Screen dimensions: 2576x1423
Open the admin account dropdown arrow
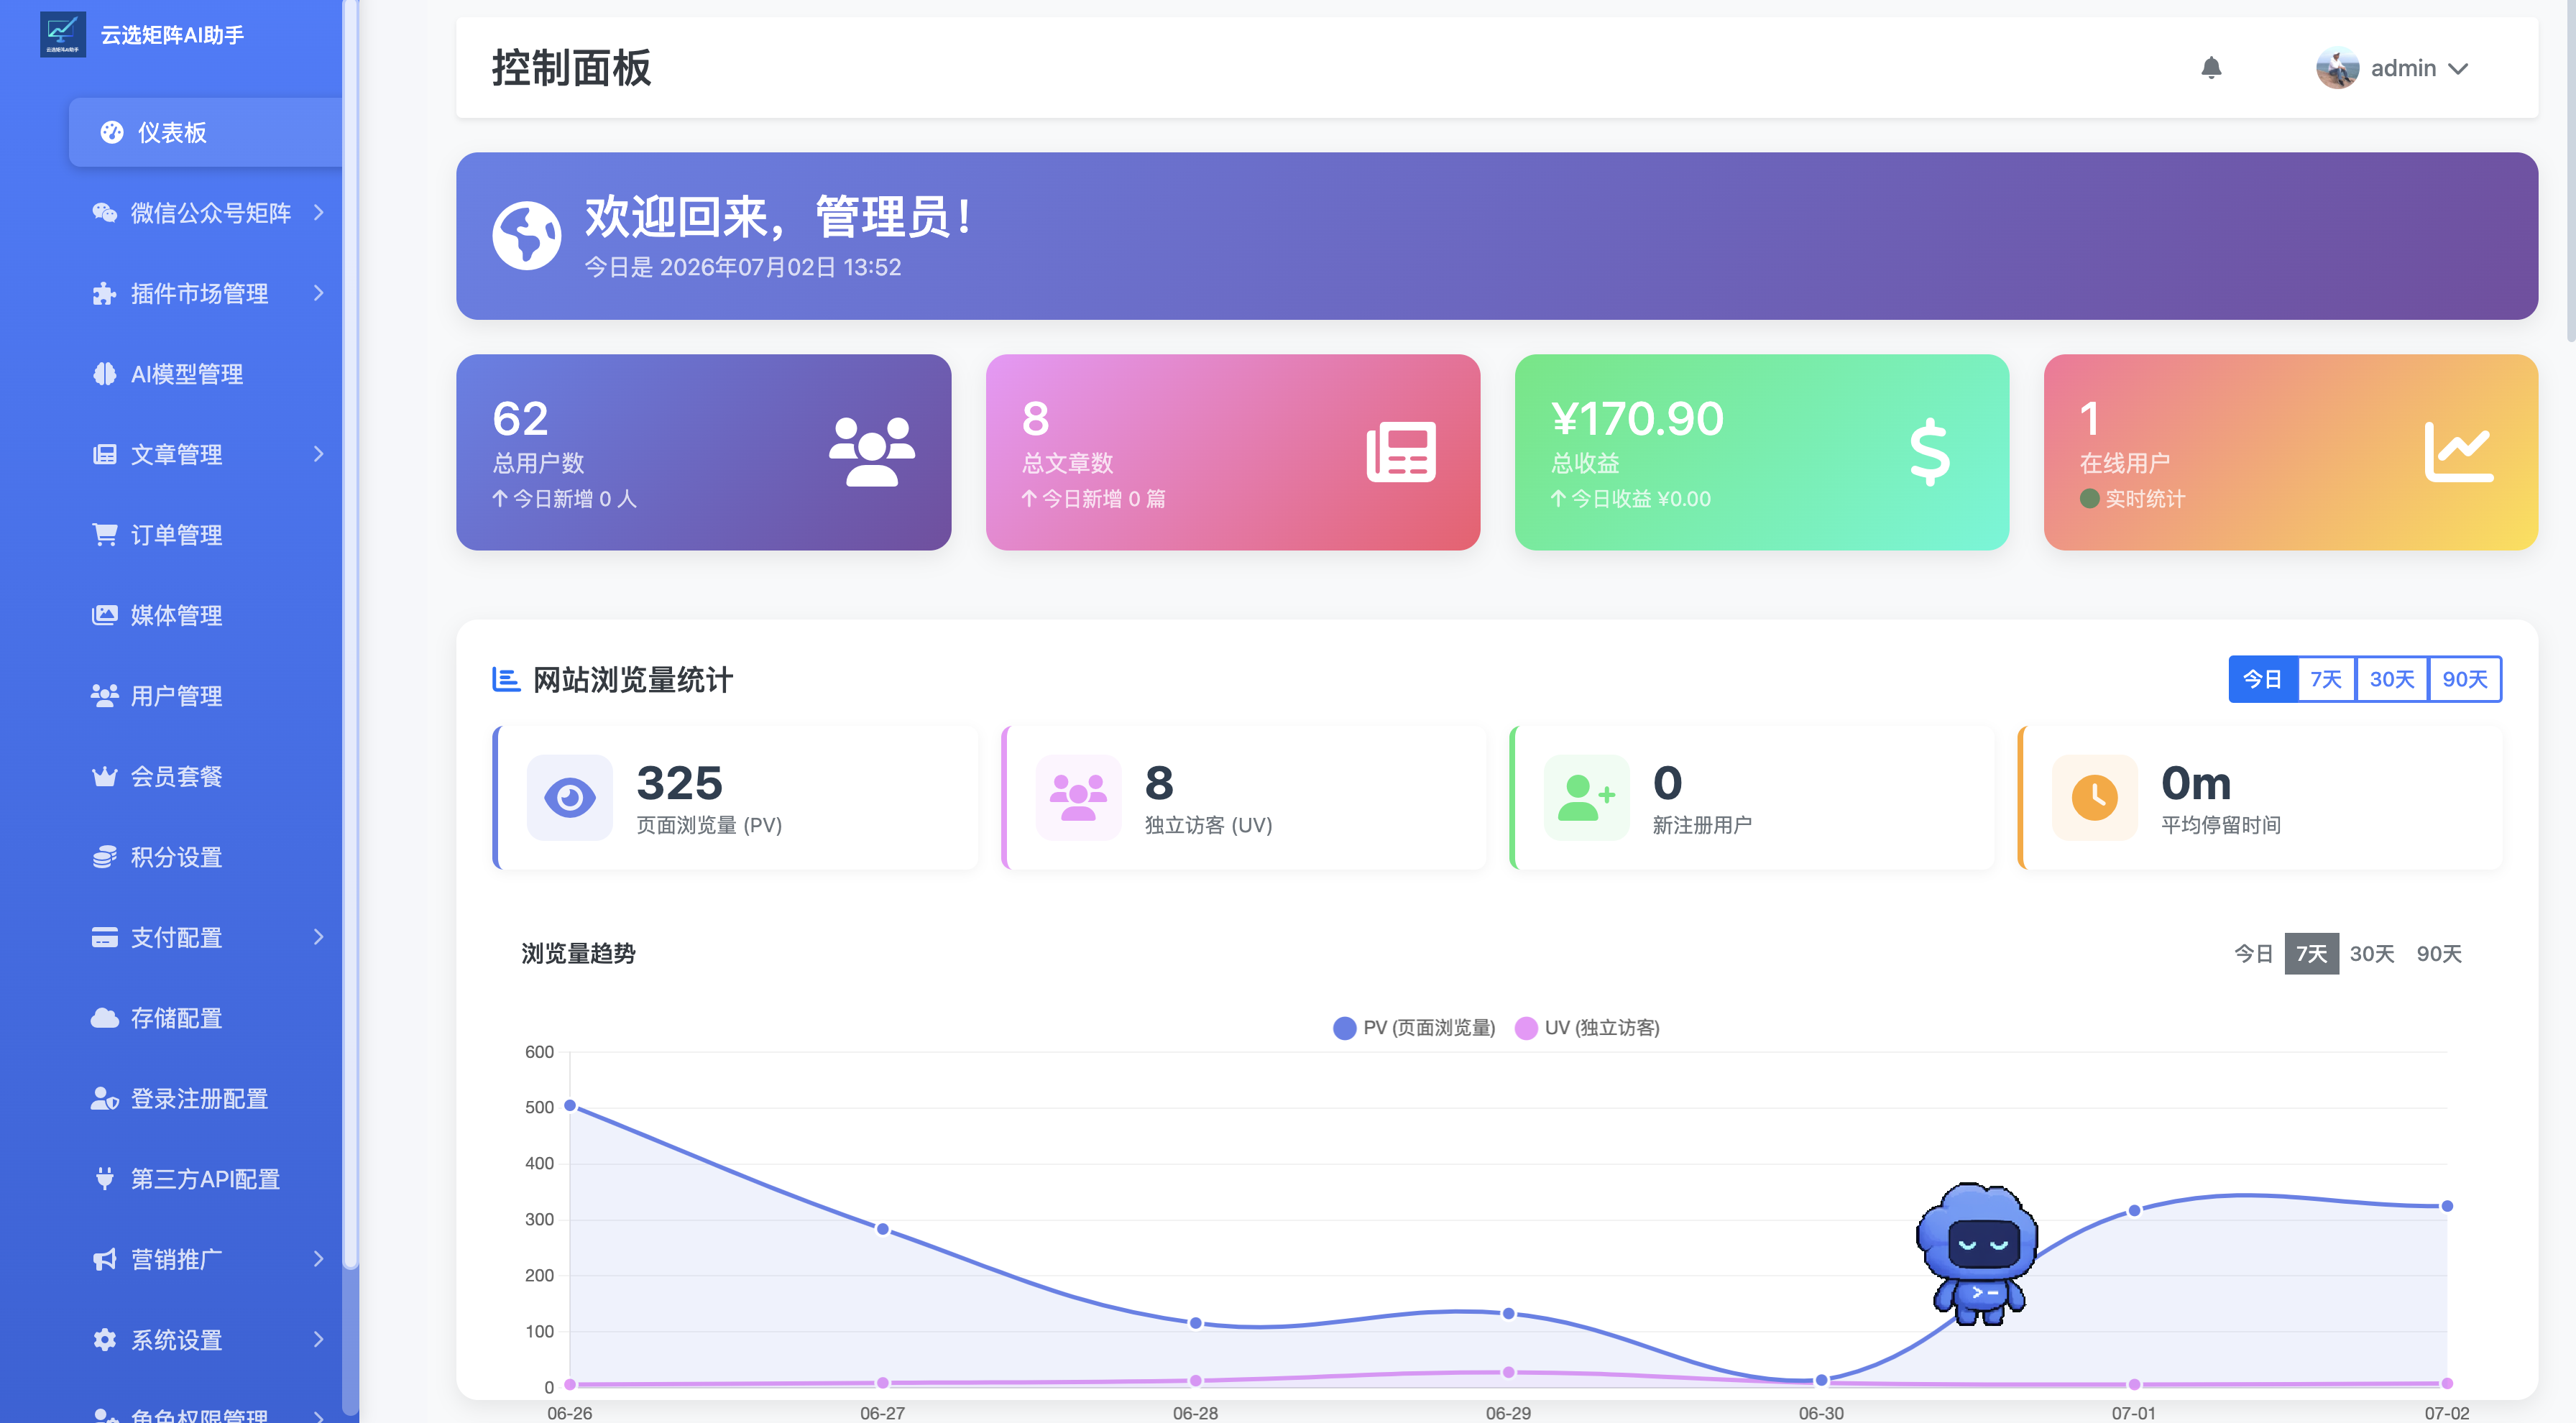(x=2458, y=69)
